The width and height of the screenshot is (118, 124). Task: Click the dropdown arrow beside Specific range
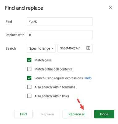tap(53, 48)
